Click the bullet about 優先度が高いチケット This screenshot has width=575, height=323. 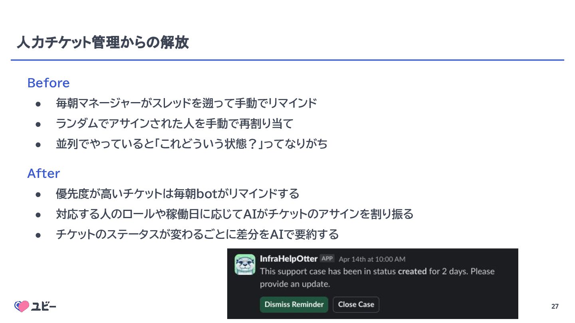177,194
